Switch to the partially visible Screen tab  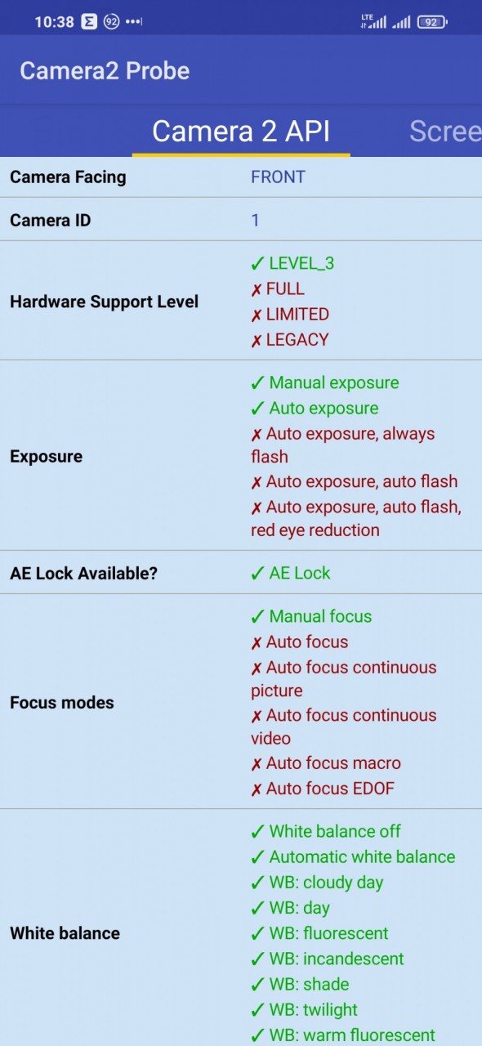click(445, 131)
